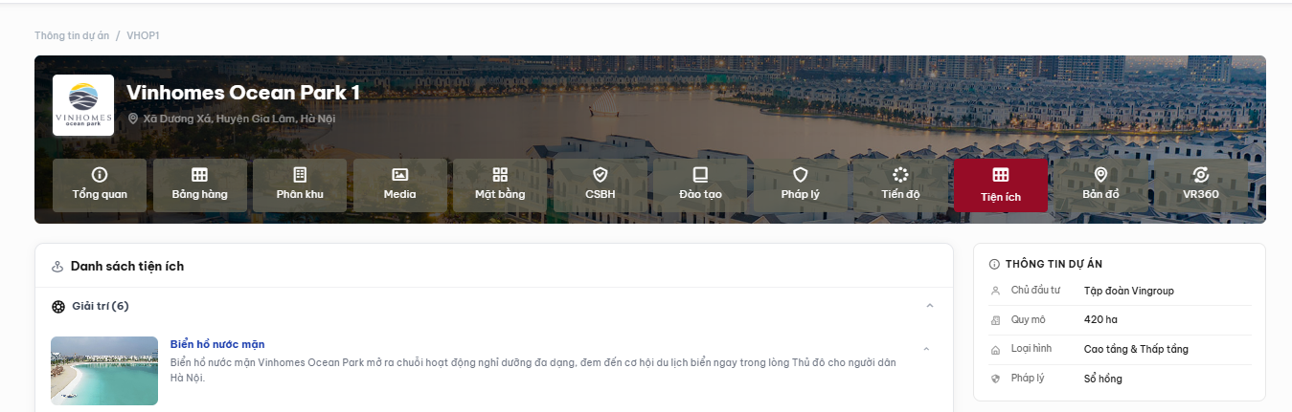Click the Danh sách tiện ích header icon
The width and height of the screenshot is (1292, 412).
click(x=57, y=267)
